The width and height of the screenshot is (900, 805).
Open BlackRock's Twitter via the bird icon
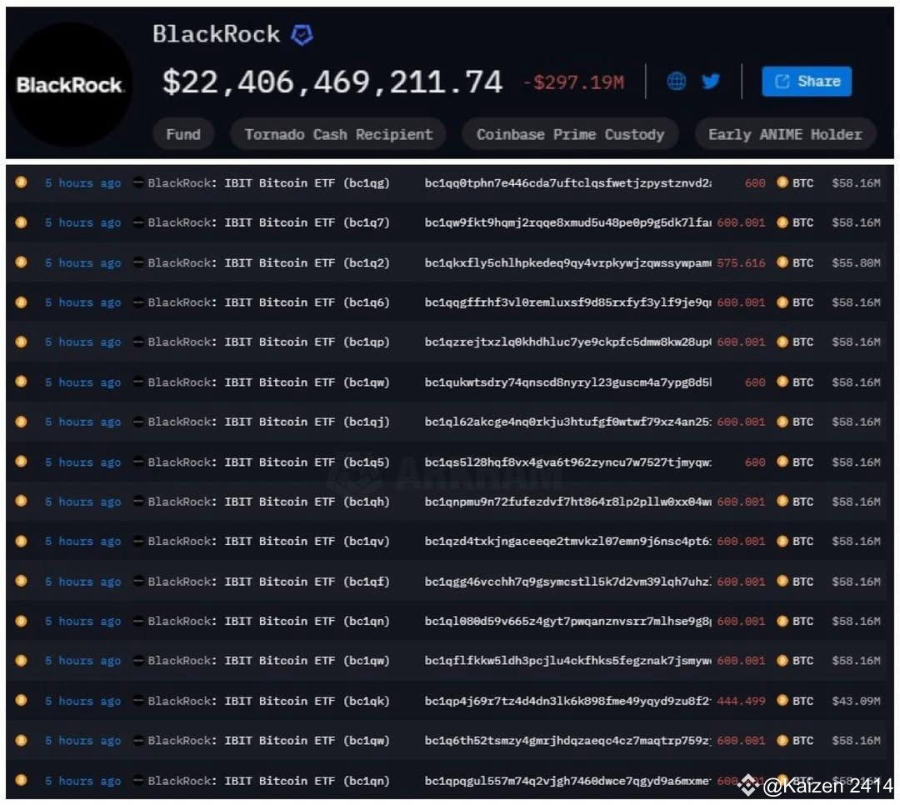coord(710,81)
